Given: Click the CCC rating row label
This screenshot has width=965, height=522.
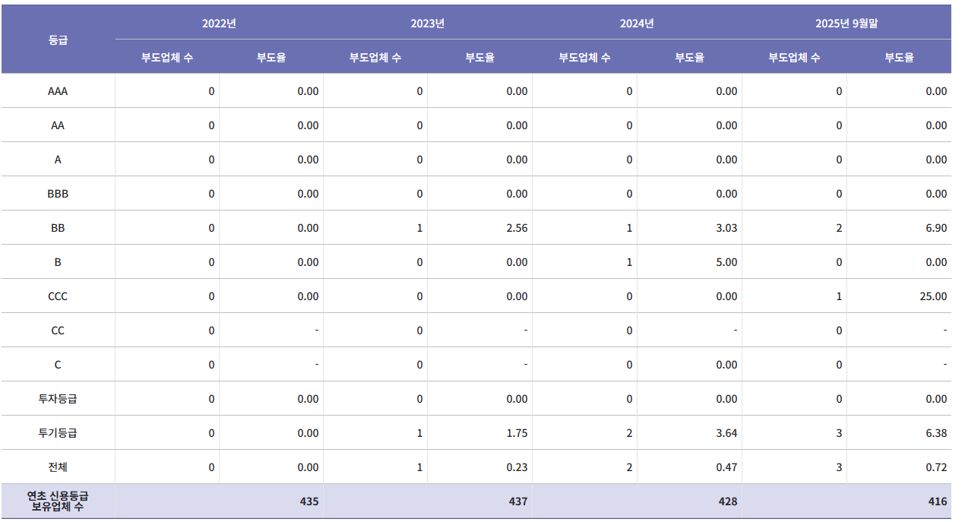Looking at the screenshot, I should (57, 296).
